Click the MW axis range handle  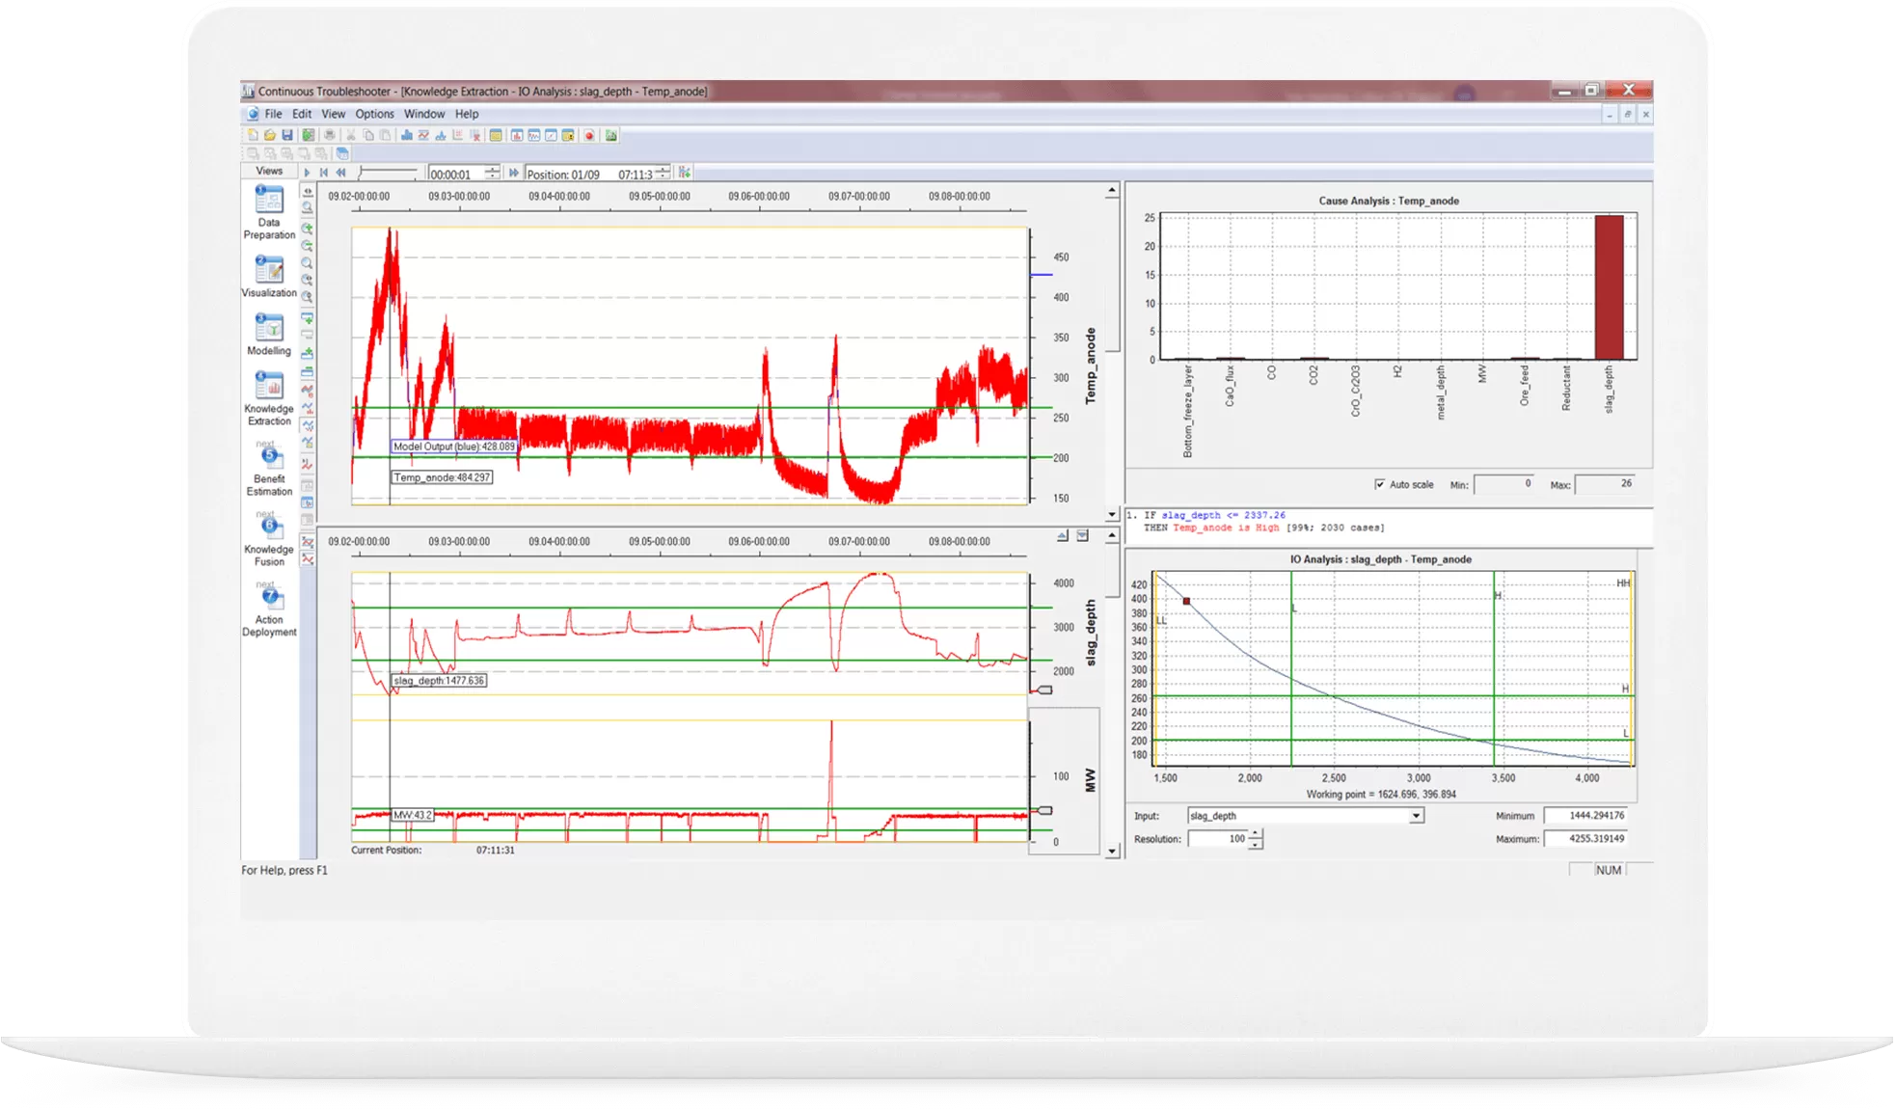tap(1043, 811)
